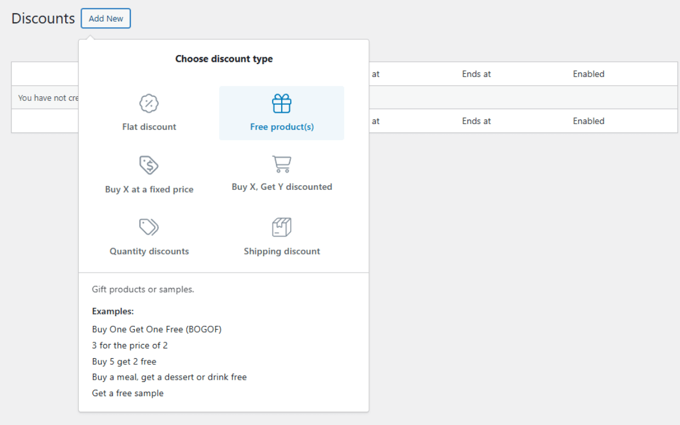Select "Buy X at a fixed price" label

(x=149, y=189)
